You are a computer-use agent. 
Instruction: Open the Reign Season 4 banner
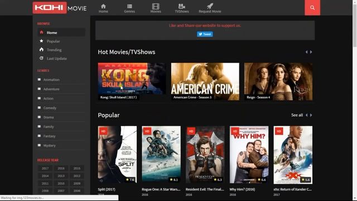point(278,82)
